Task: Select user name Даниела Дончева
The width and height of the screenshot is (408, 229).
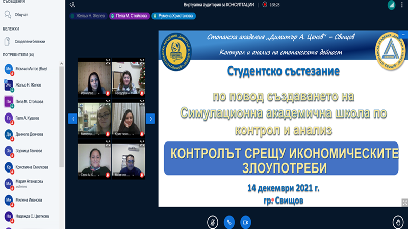Action: coord(30,134)
